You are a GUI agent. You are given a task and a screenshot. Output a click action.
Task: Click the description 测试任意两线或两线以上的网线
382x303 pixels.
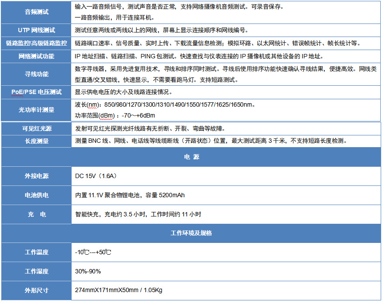tap(162, 30)
